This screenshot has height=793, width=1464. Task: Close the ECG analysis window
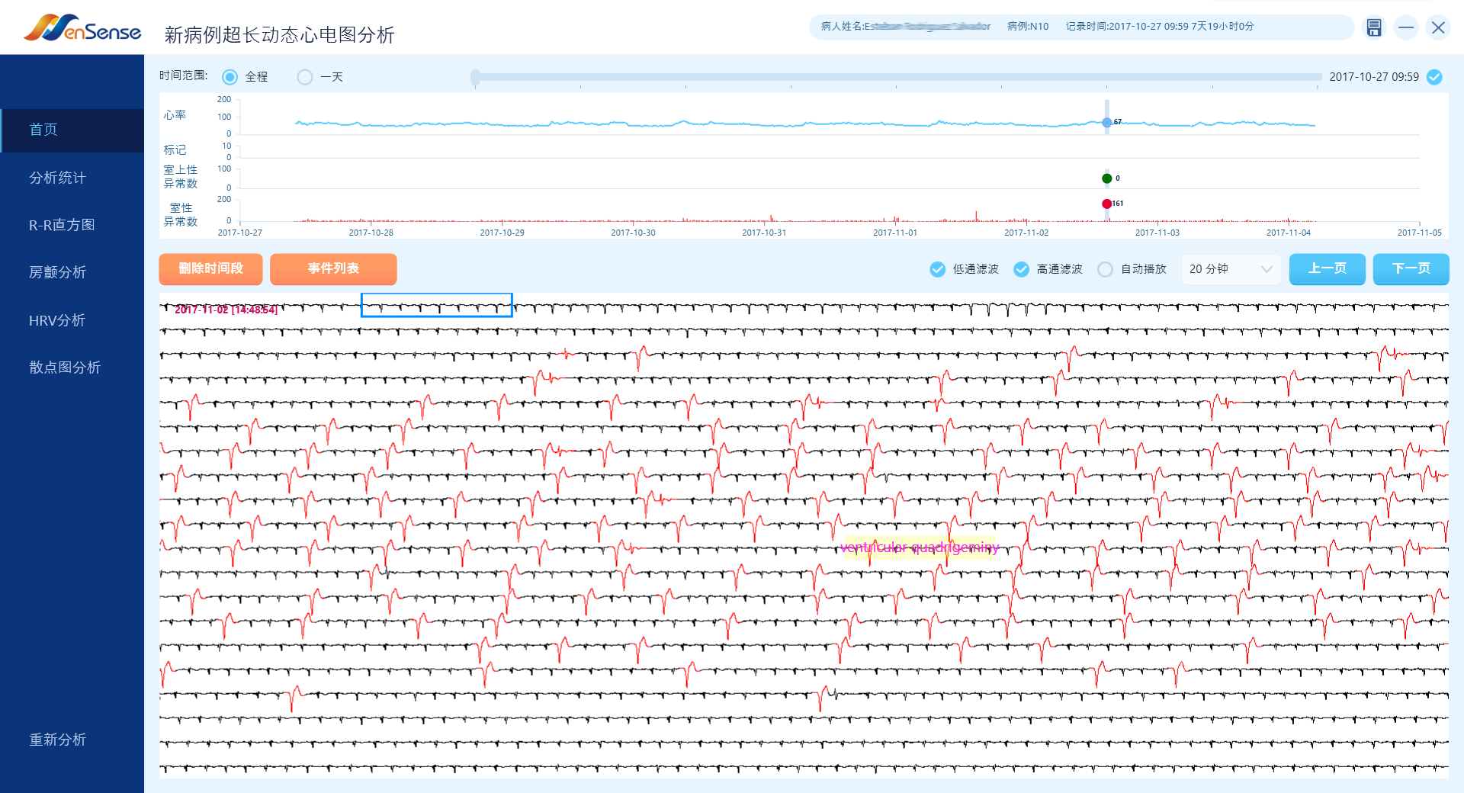tap(1438, 27)
